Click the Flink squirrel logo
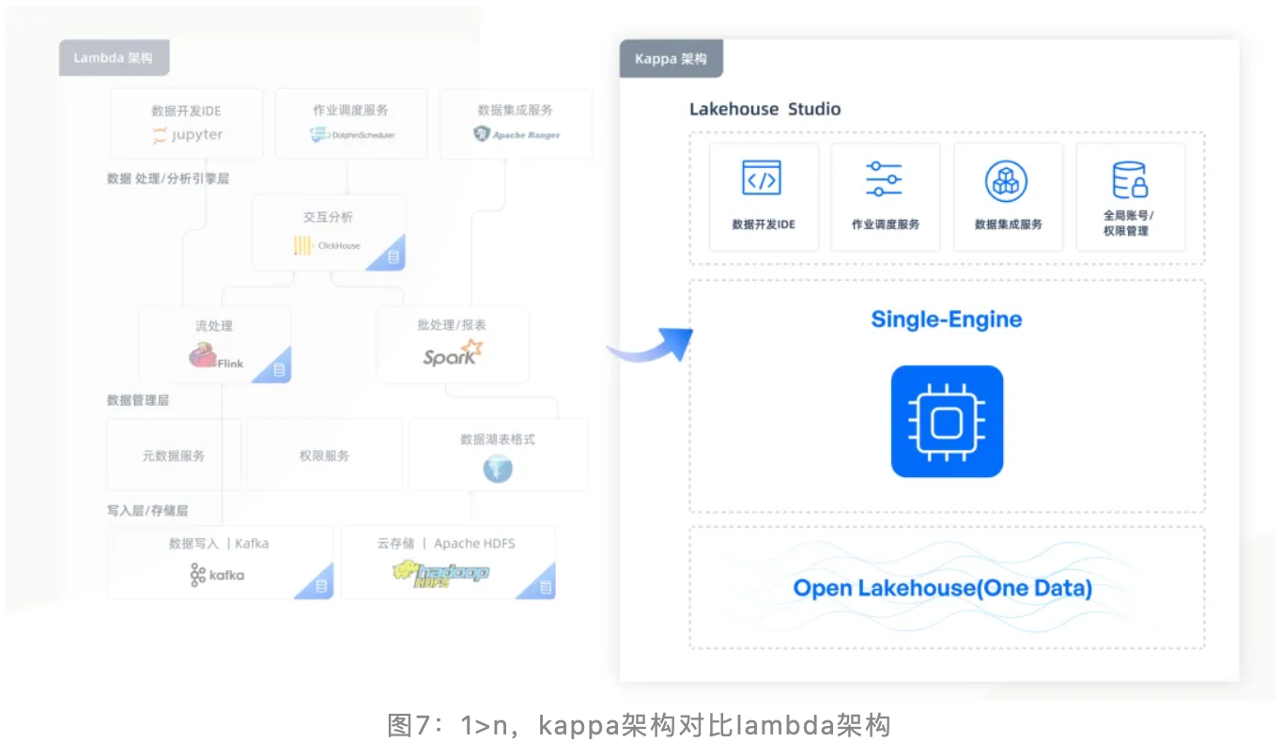Image resolution: width=1281 pixels, height=742 pixels. click(x=203, y=357)
